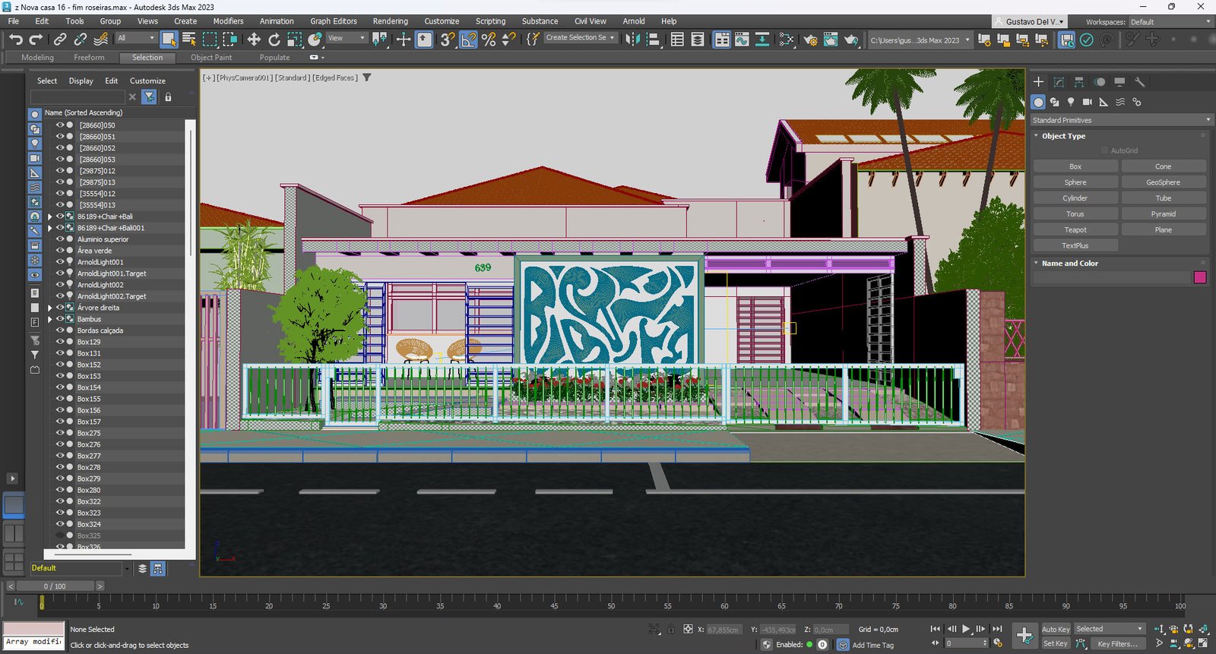Image resolution: width=1216 pixels, height=654 pixels.
Task: Toggle the Percent Snap icon
Action: click(x=489, y=39)
